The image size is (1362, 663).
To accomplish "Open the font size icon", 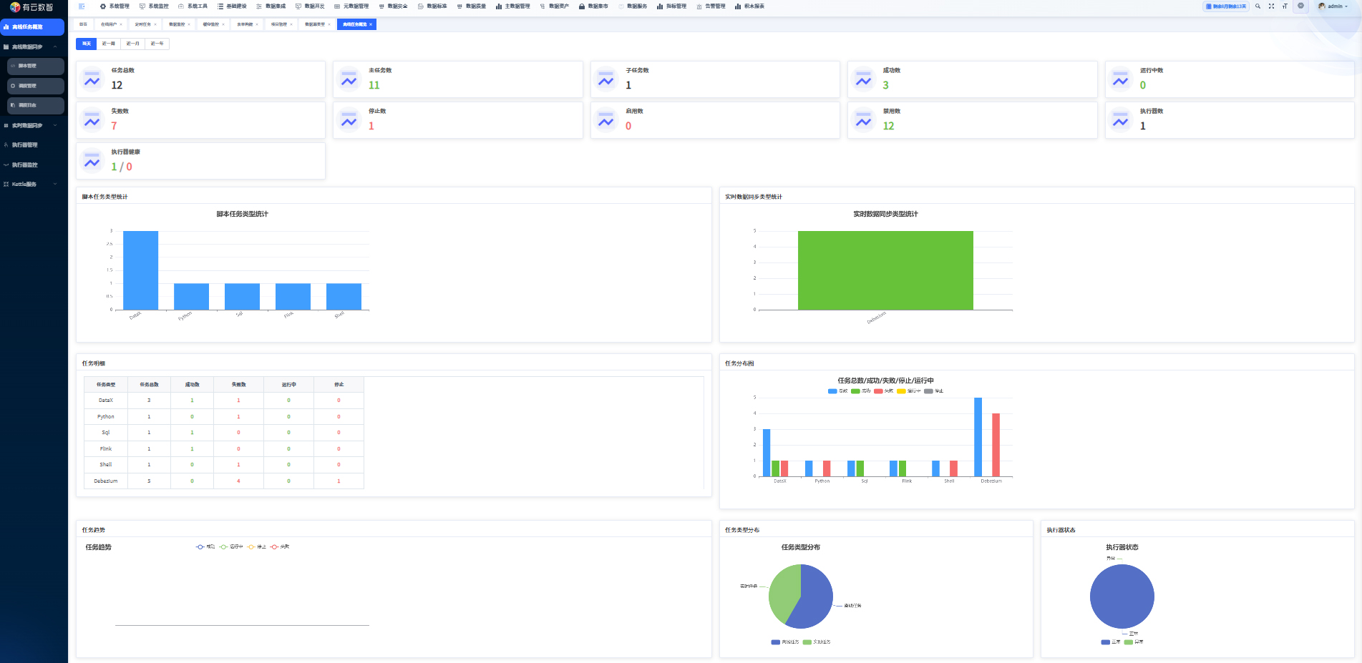I will point(1285,6).
